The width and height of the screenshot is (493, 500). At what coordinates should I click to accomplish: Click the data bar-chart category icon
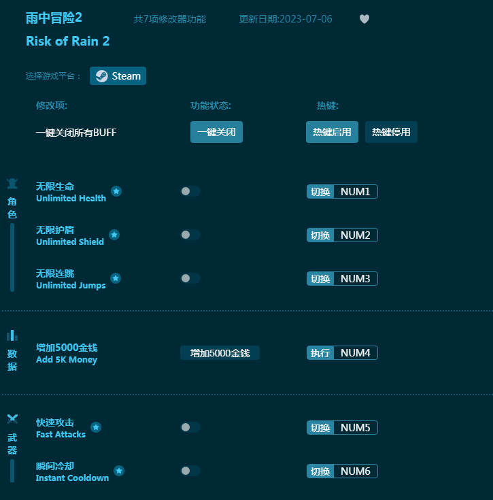point(12,335)
